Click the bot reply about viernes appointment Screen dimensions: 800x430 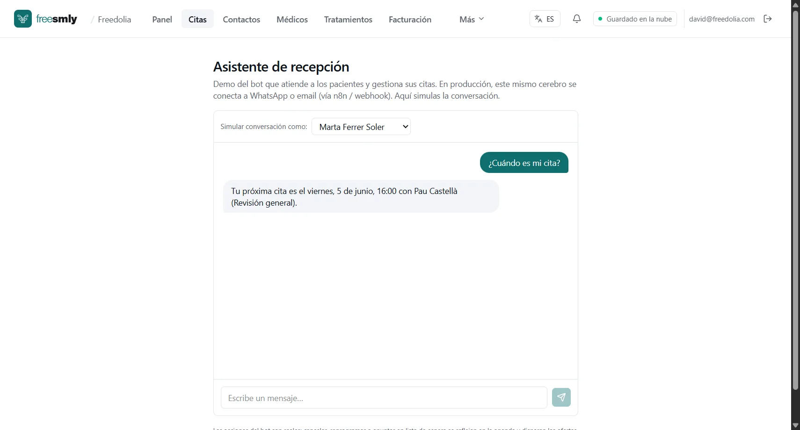361,196
